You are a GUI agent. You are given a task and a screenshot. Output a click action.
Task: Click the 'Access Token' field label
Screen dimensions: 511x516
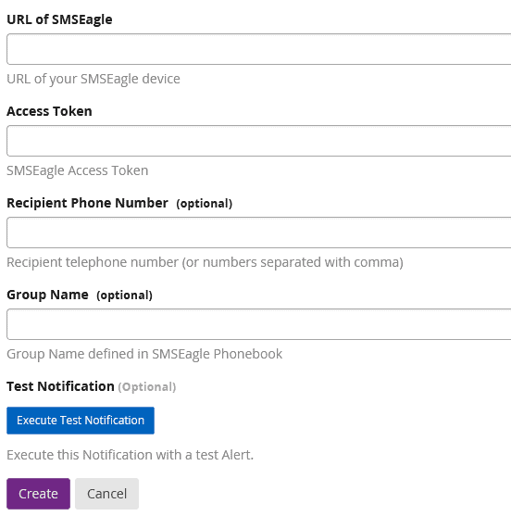pyautogui.click(x=49, y=111)
